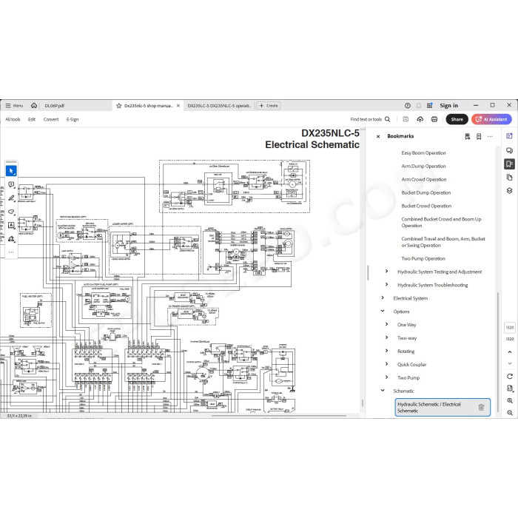518x518 pixels.
Task: Open the Edit menu
Action: [x=32, y=119]
